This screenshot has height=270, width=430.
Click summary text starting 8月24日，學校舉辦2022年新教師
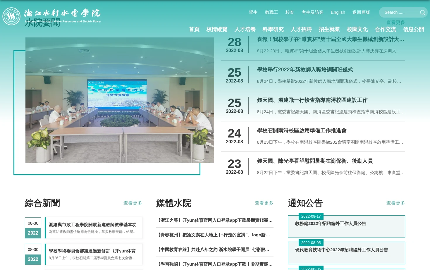[329, 81]
